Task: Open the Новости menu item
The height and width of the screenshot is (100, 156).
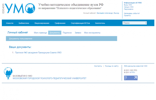Action: click(10, 23)
